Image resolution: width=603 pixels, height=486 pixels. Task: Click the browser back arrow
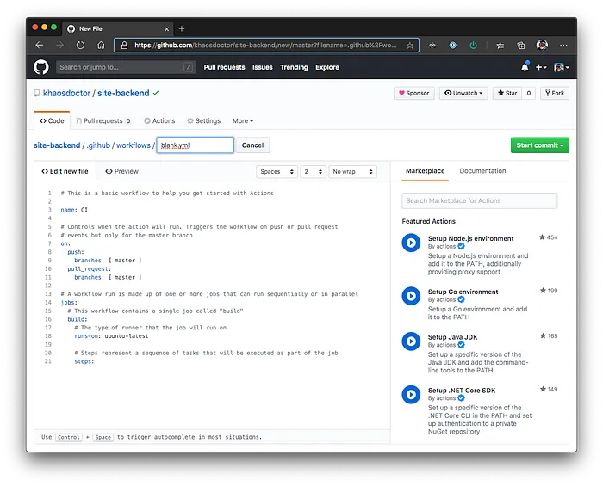click(x=40, y=46)
